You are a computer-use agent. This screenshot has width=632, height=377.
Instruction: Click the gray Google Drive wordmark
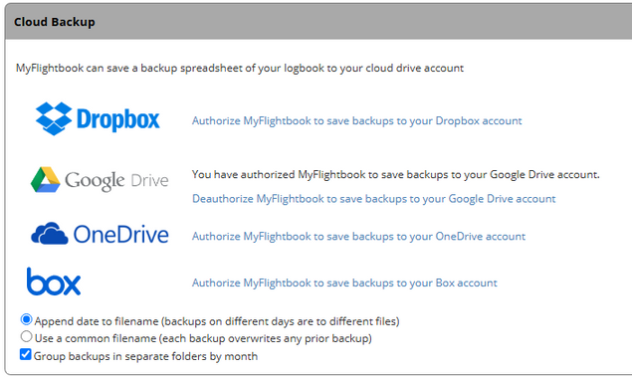[116, 181]
